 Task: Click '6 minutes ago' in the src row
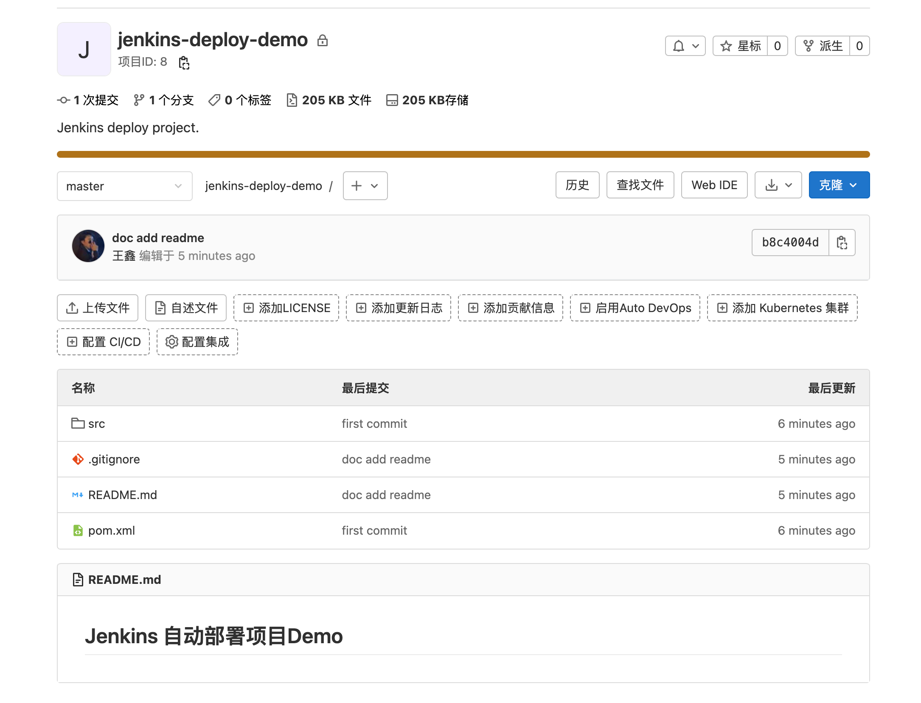[816, 424]
